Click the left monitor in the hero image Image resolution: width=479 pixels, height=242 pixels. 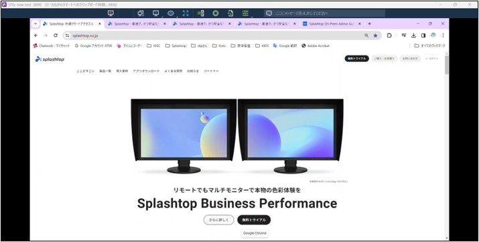click(x=184, y=136)
